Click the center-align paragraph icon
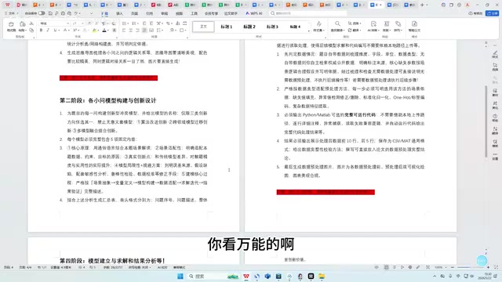The height and width of the screenshot is (282, 502). point(131,30)
